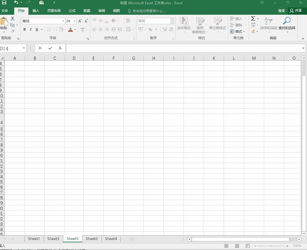Open Insert Function fx

pos(60,48)
